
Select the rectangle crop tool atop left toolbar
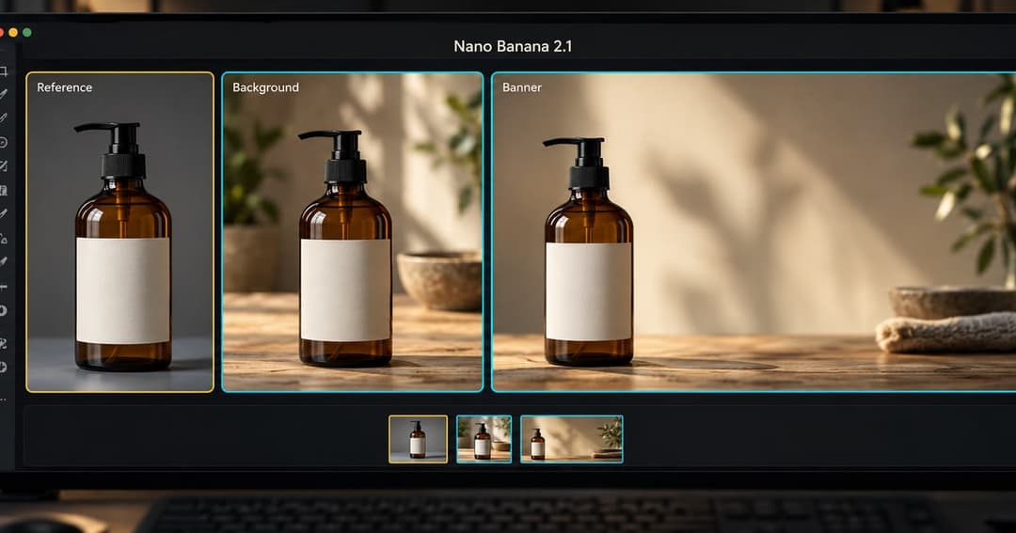point(3,71)
